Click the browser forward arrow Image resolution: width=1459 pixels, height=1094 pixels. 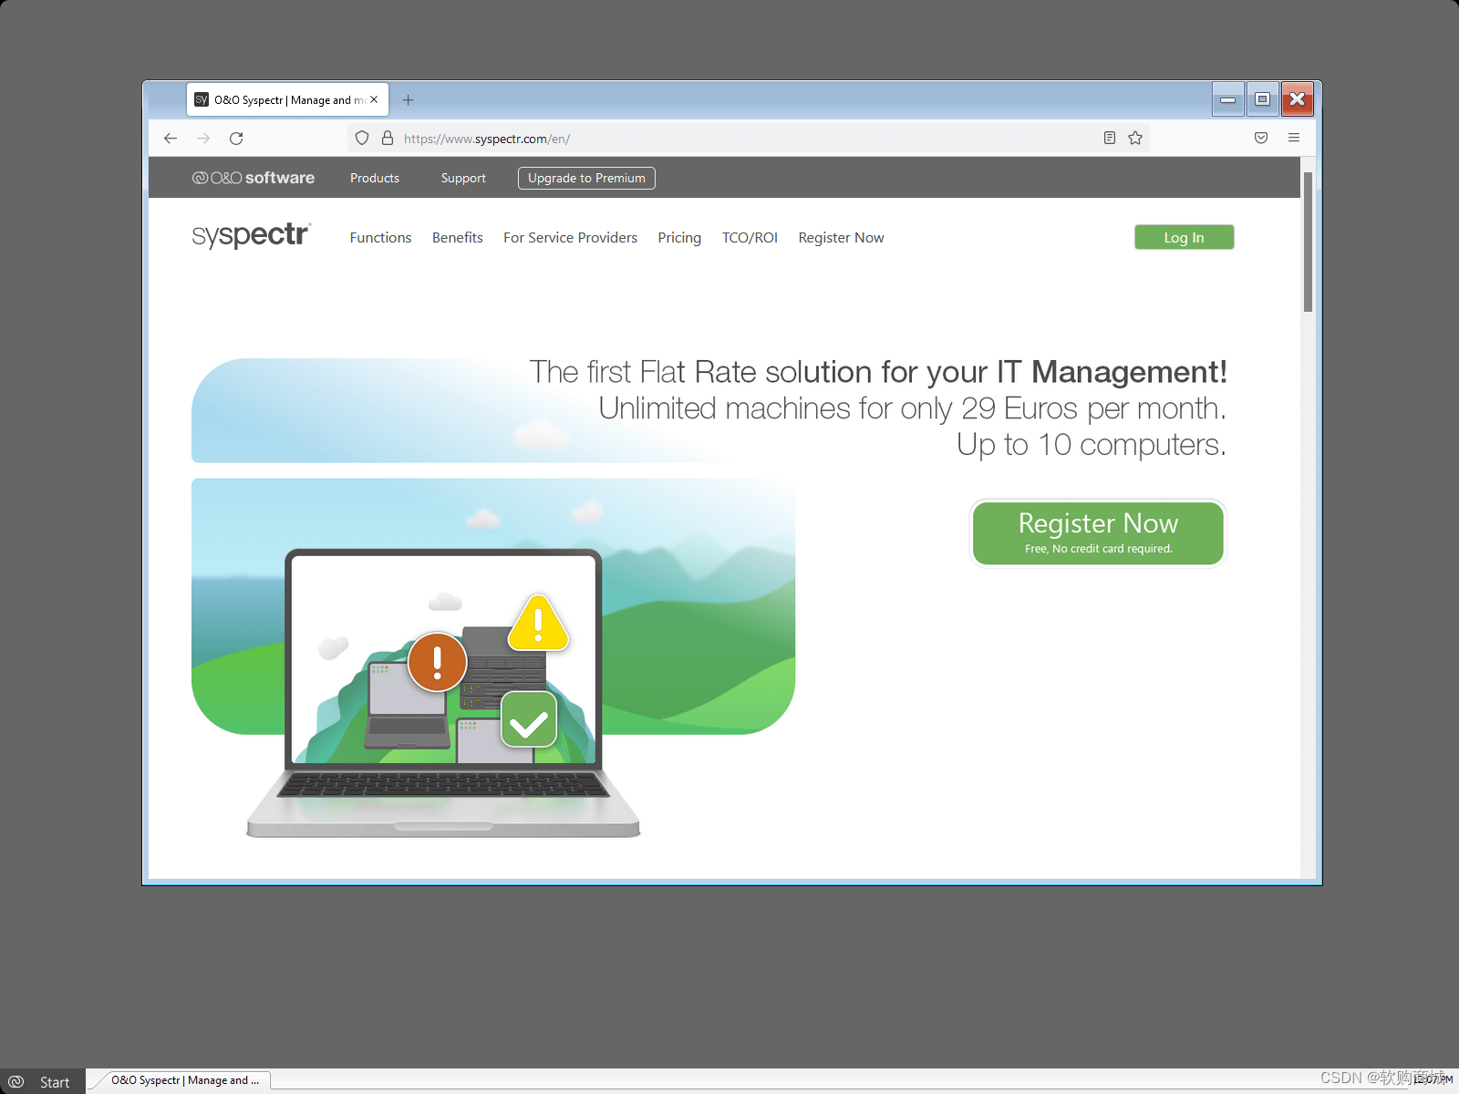[203, 139]
